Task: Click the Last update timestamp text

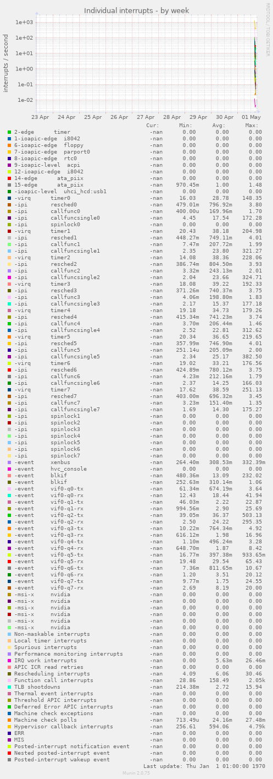Action: click(x=202, y=766)
